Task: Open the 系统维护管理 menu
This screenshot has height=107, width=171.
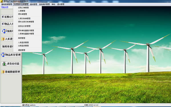Action: click(44, 4)
